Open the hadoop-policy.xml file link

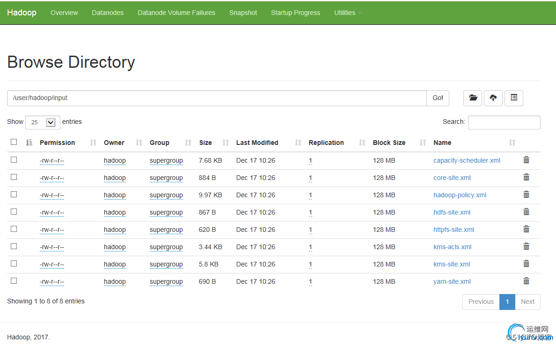click(460, 195)
